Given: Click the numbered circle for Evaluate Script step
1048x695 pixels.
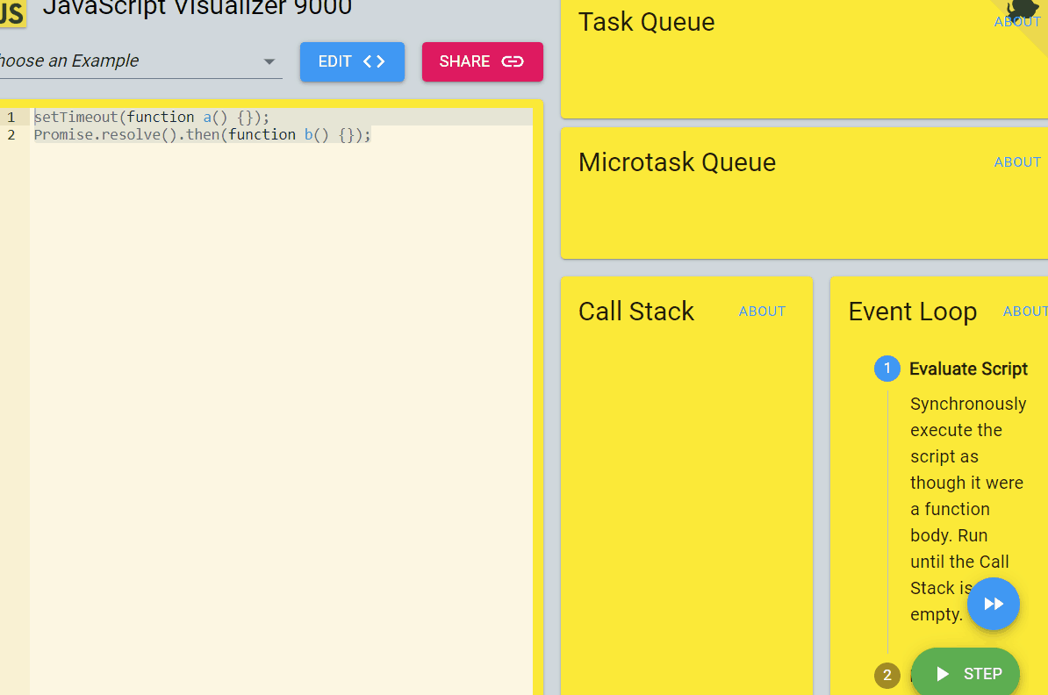Looking at the screenshot, I should 886,369.
